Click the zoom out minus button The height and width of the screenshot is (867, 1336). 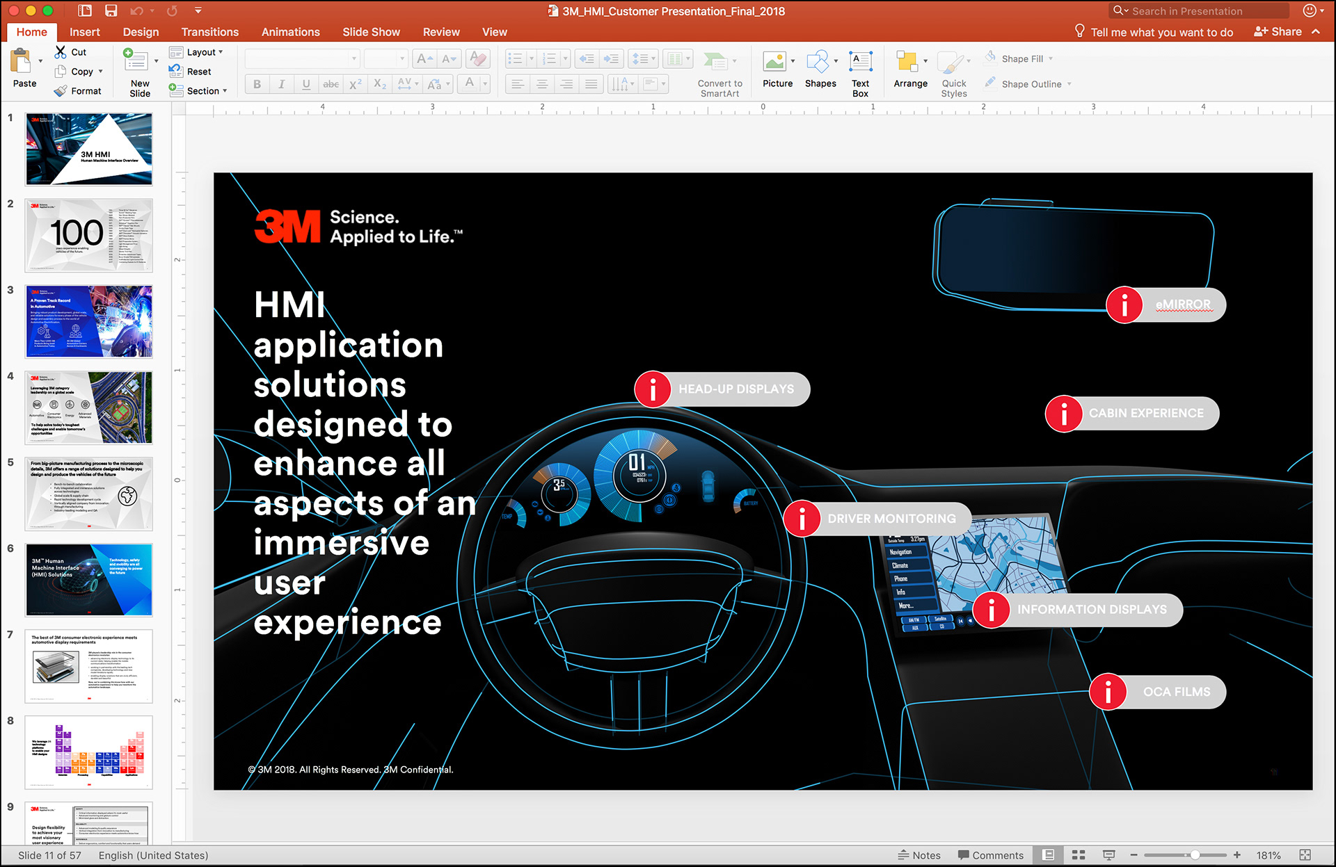pyautogui.click(x=1134, y=854)
